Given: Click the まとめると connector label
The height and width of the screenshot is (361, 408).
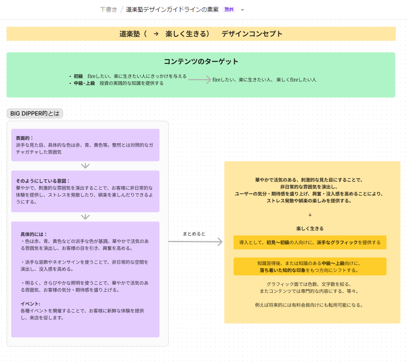Looking at the screenshot, I should [194, 234].
